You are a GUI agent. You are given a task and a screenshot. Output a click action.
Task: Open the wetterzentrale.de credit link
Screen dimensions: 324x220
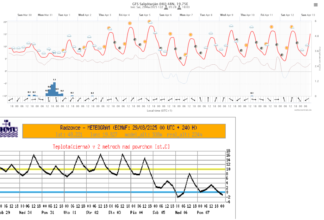click(x=303, y=110)
